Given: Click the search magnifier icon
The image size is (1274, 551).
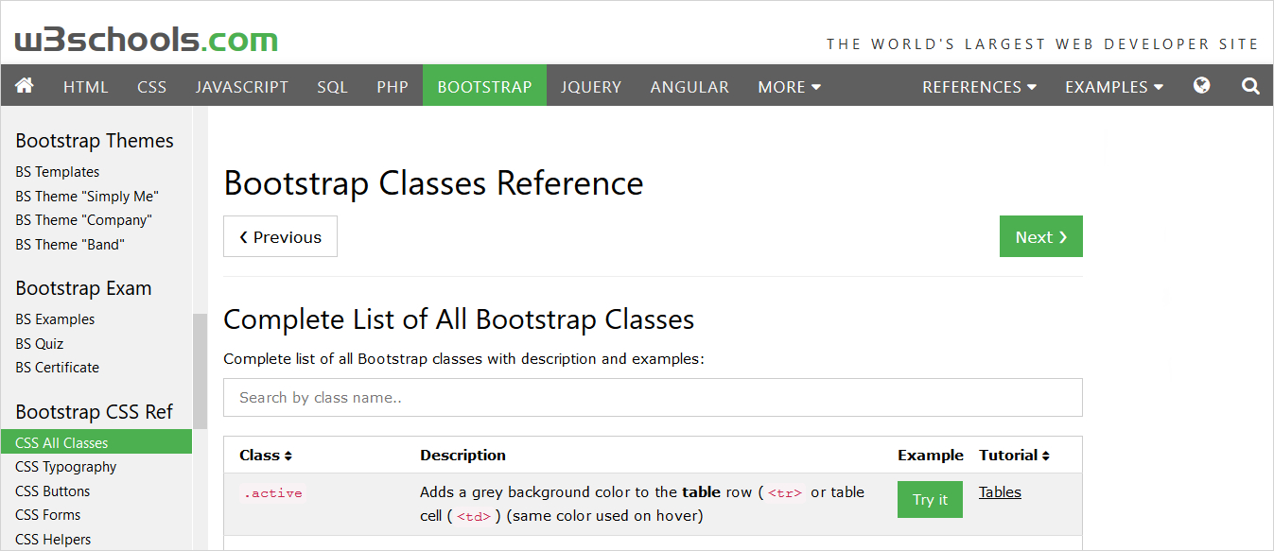Looking at the screenshot, I should click(x=1250, y=86).
